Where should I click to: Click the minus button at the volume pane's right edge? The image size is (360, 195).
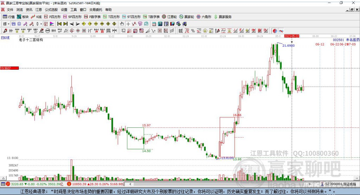pos(357,178)
